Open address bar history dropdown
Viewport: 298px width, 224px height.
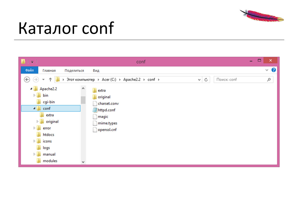(x=199, y=80)
